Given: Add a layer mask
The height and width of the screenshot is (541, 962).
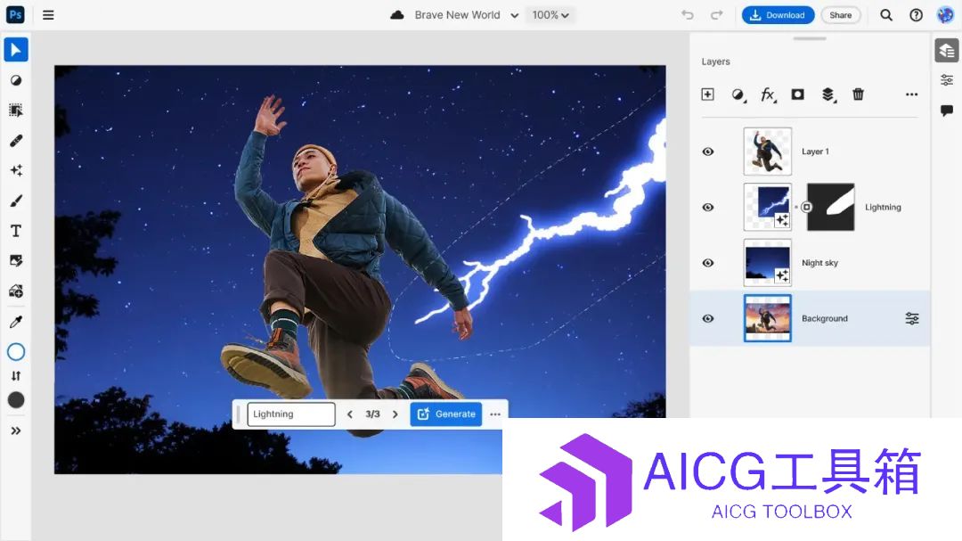Looking at the screenshot, I should 797,94.
